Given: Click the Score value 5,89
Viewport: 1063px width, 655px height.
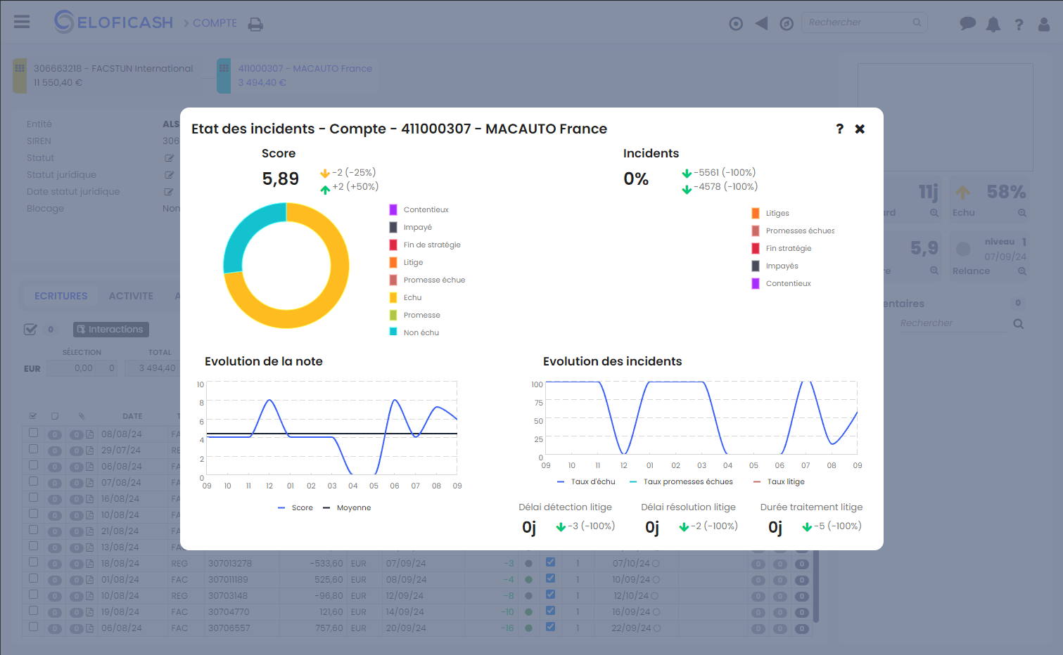Looking at the screenshot, I should pyautogui.click(x=281, y=179).
